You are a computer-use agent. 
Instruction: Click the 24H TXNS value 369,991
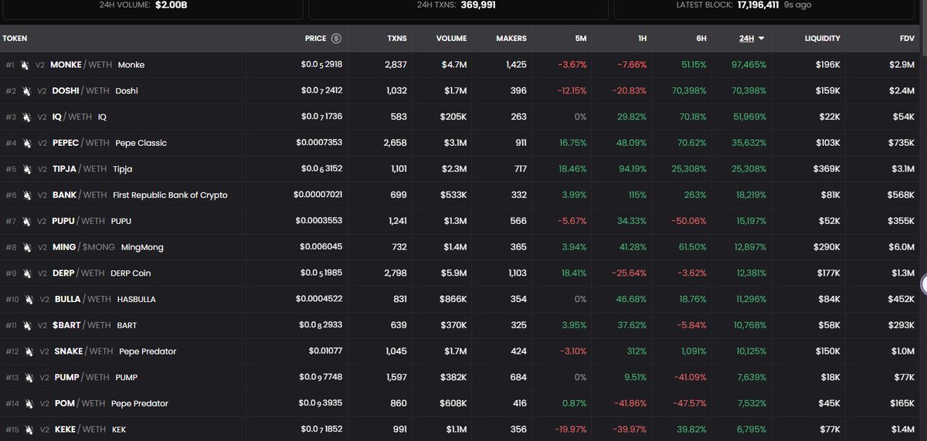477,5
